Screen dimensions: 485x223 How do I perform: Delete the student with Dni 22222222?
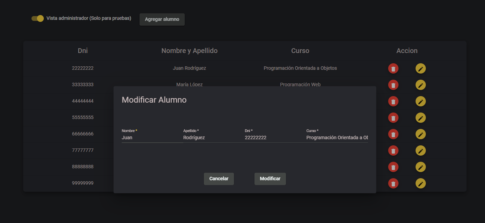393,68
